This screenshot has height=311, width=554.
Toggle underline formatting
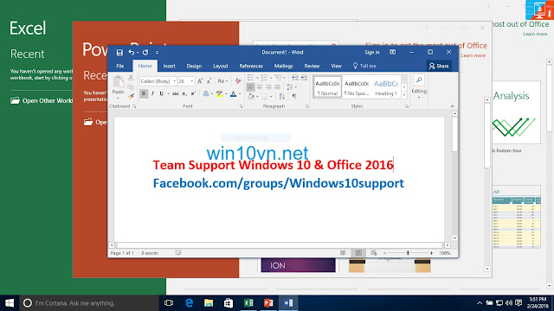[x=162, y=94]
